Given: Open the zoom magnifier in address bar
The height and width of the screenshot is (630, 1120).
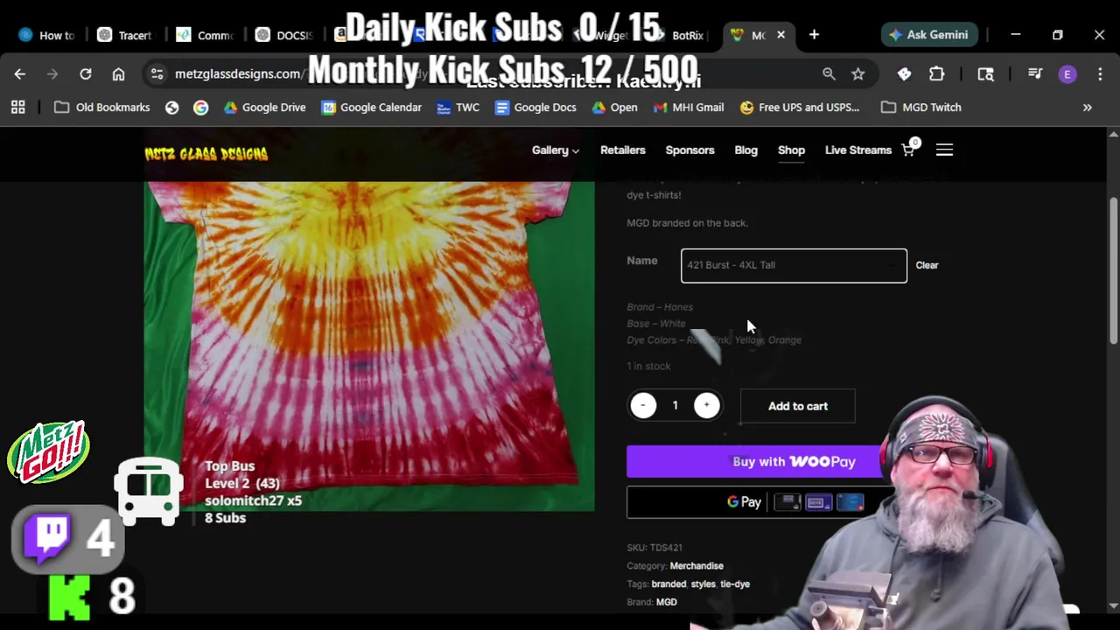Looking at the screenshot, I should point(829,74).
